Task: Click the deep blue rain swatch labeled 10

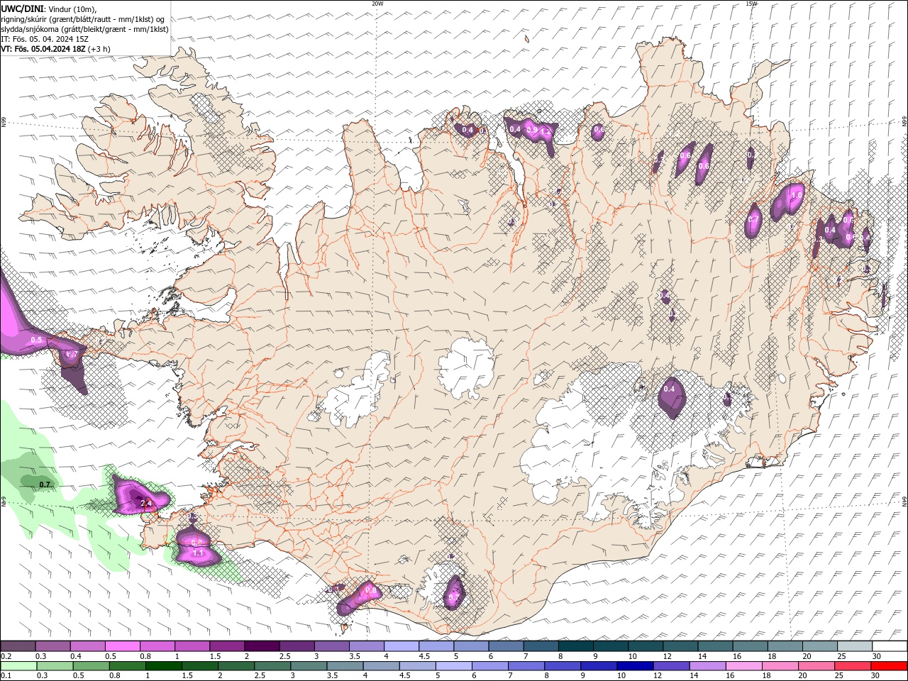Action: (x=634, y=666)
